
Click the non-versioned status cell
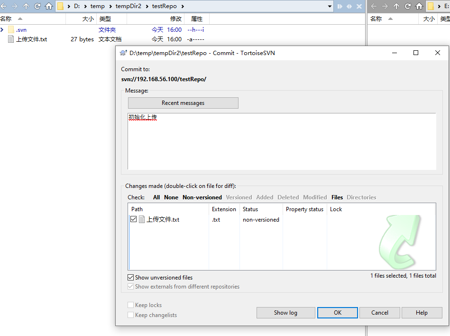[261, 220]
